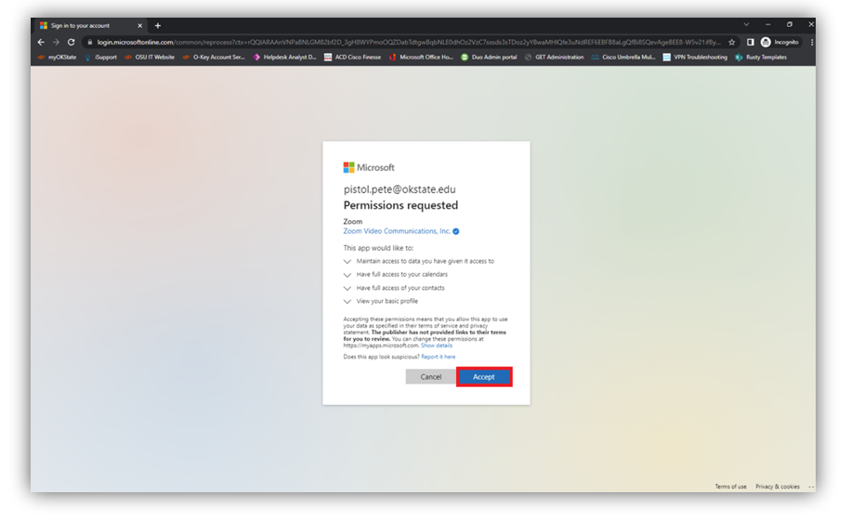Go back with browser back arrow

click(41, 42)
